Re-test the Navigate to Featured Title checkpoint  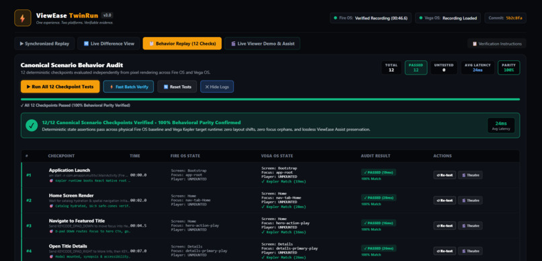(x=444, y=226)
